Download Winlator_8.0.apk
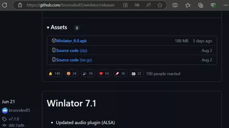229x128 pixels. pos(71,41)
